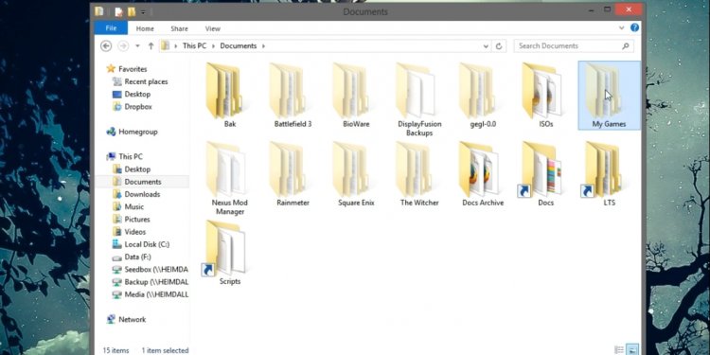Customize Quick Access Toolbar dropdown

pyautogui.click(x=143, y=12)
